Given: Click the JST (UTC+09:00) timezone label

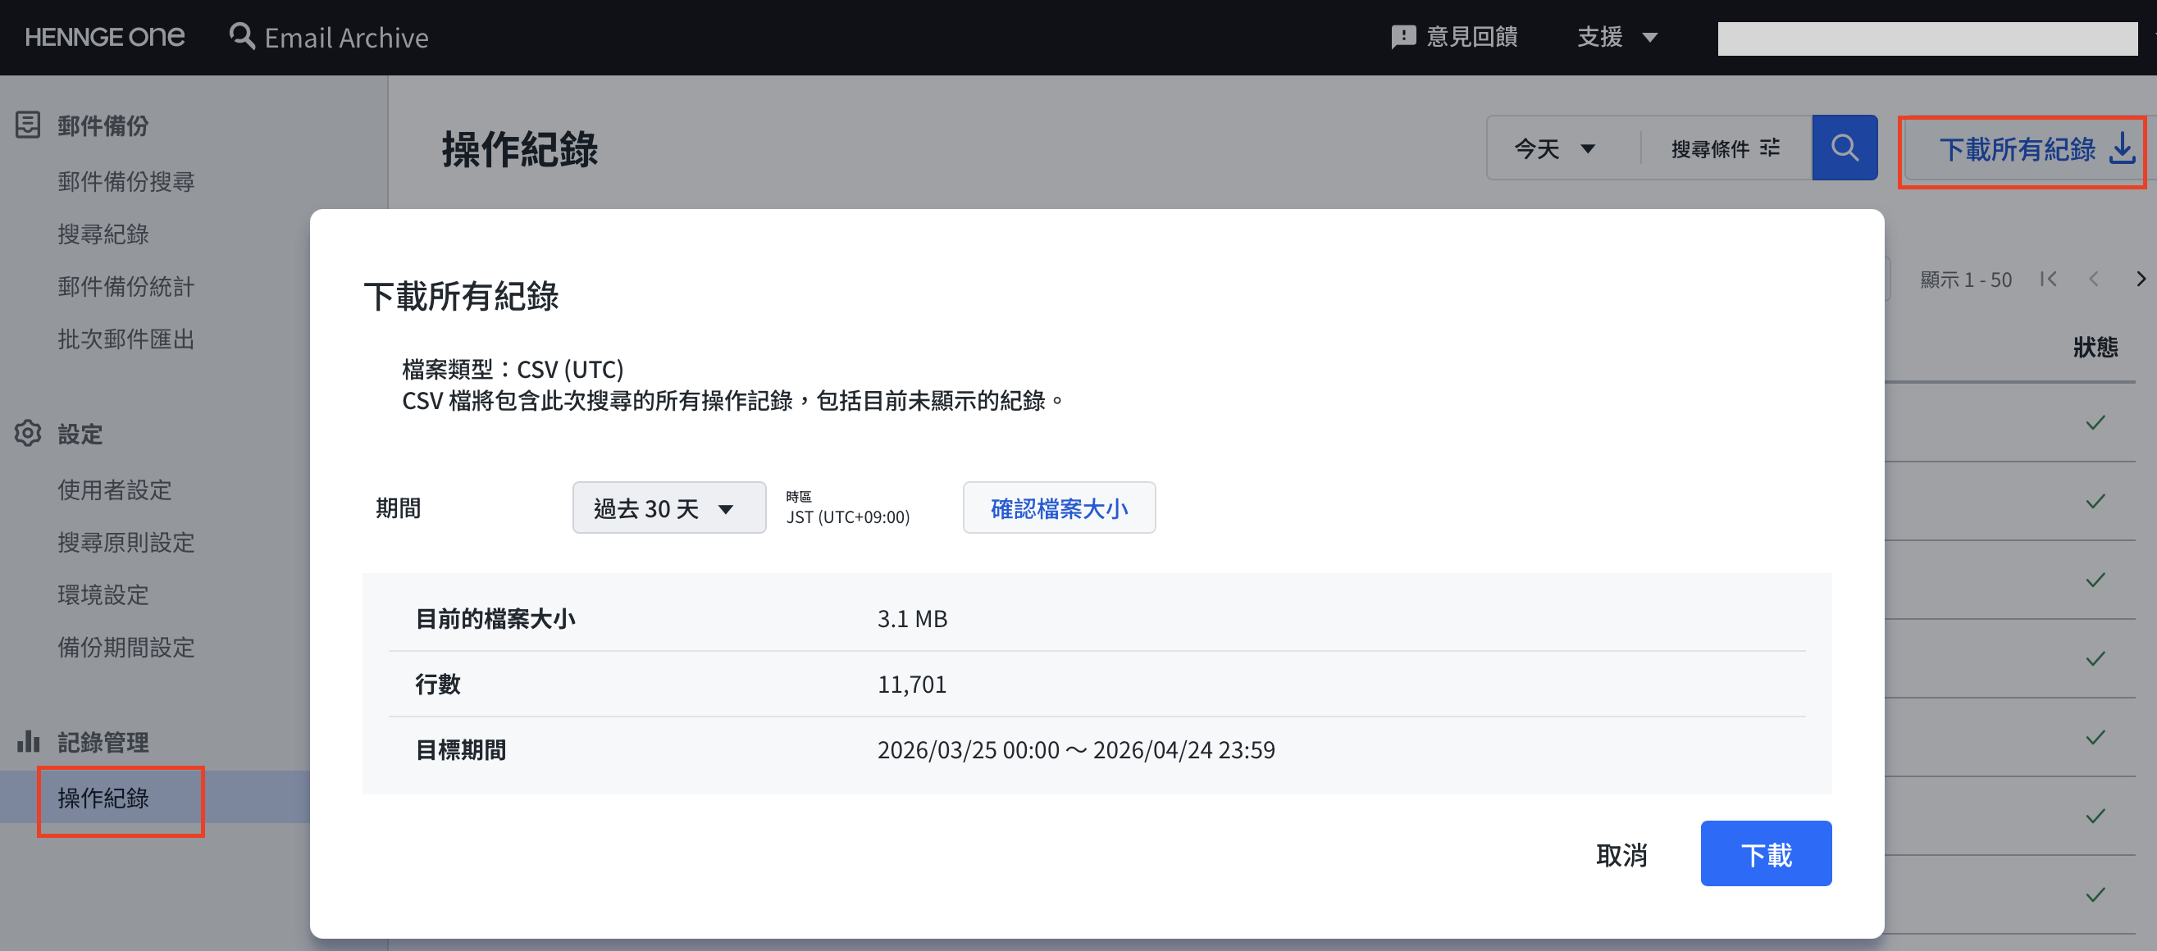Looking at the screenshot, I should pyautogui.click(x=847, y=516).
